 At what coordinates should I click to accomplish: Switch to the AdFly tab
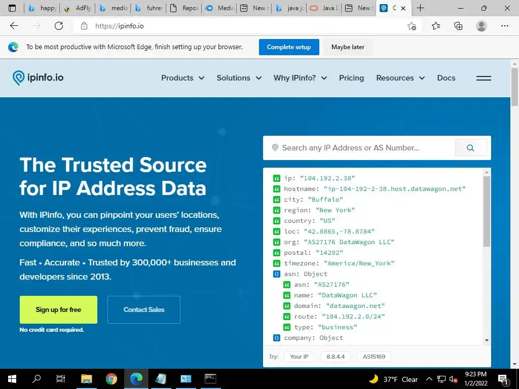click(x=77, y=8)
